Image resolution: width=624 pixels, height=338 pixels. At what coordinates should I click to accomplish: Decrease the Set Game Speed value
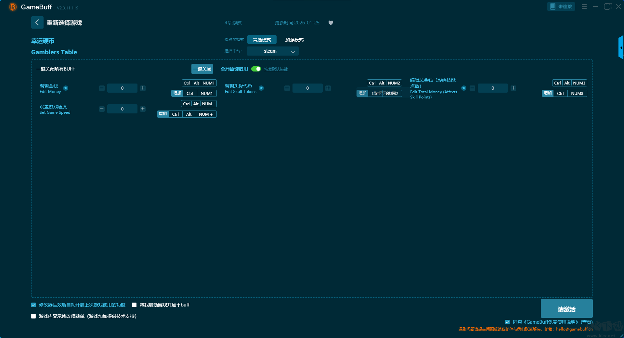coord(102,109)
